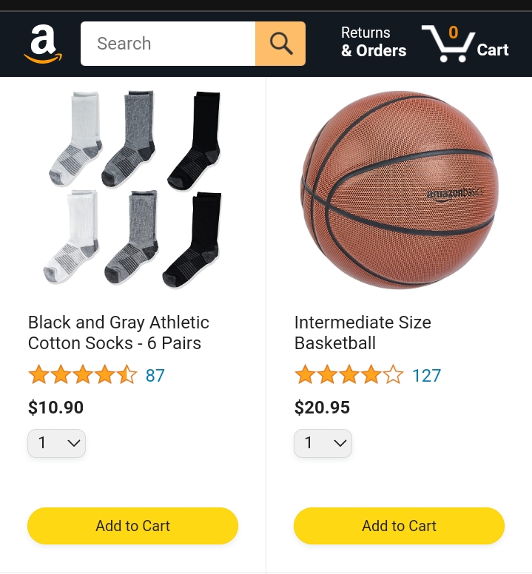Expand the socks quantity dropdown
532x574 pixels.
point(57,443)
